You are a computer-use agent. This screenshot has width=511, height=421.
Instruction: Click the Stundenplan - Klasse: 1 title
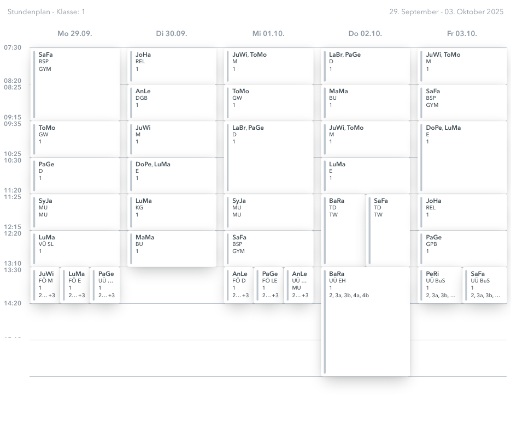click(x=46, y=11)
